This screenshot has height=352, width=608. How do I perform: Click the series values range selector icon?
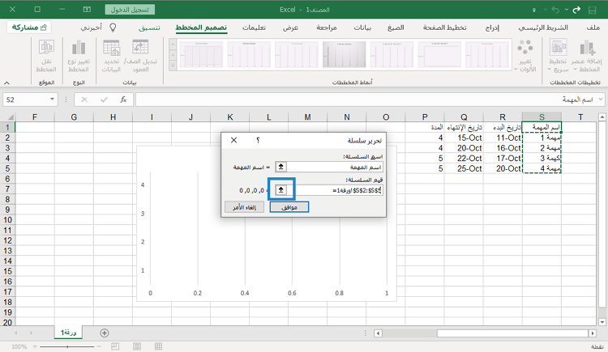click(x=280, y=189)
